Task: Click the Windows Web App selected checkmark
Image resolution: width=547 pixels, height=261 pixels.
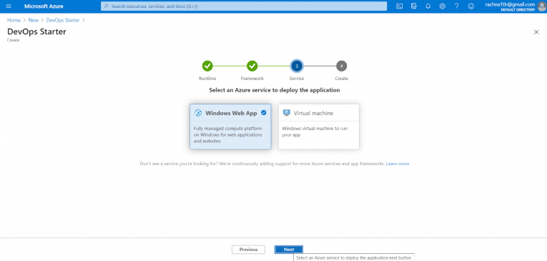Action: (x=264, y=113)
